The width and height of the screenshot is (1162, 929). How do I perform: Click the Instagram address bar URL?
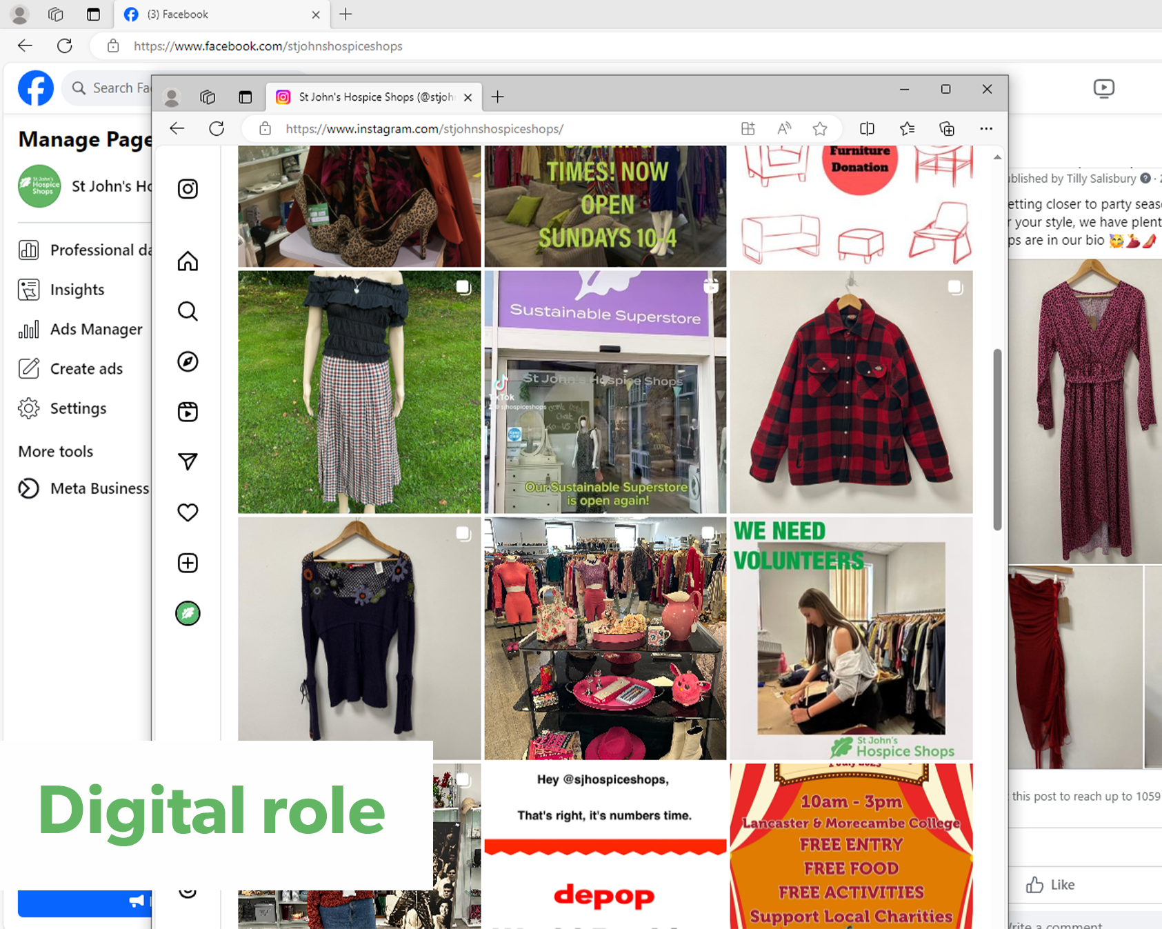[424, 129]
